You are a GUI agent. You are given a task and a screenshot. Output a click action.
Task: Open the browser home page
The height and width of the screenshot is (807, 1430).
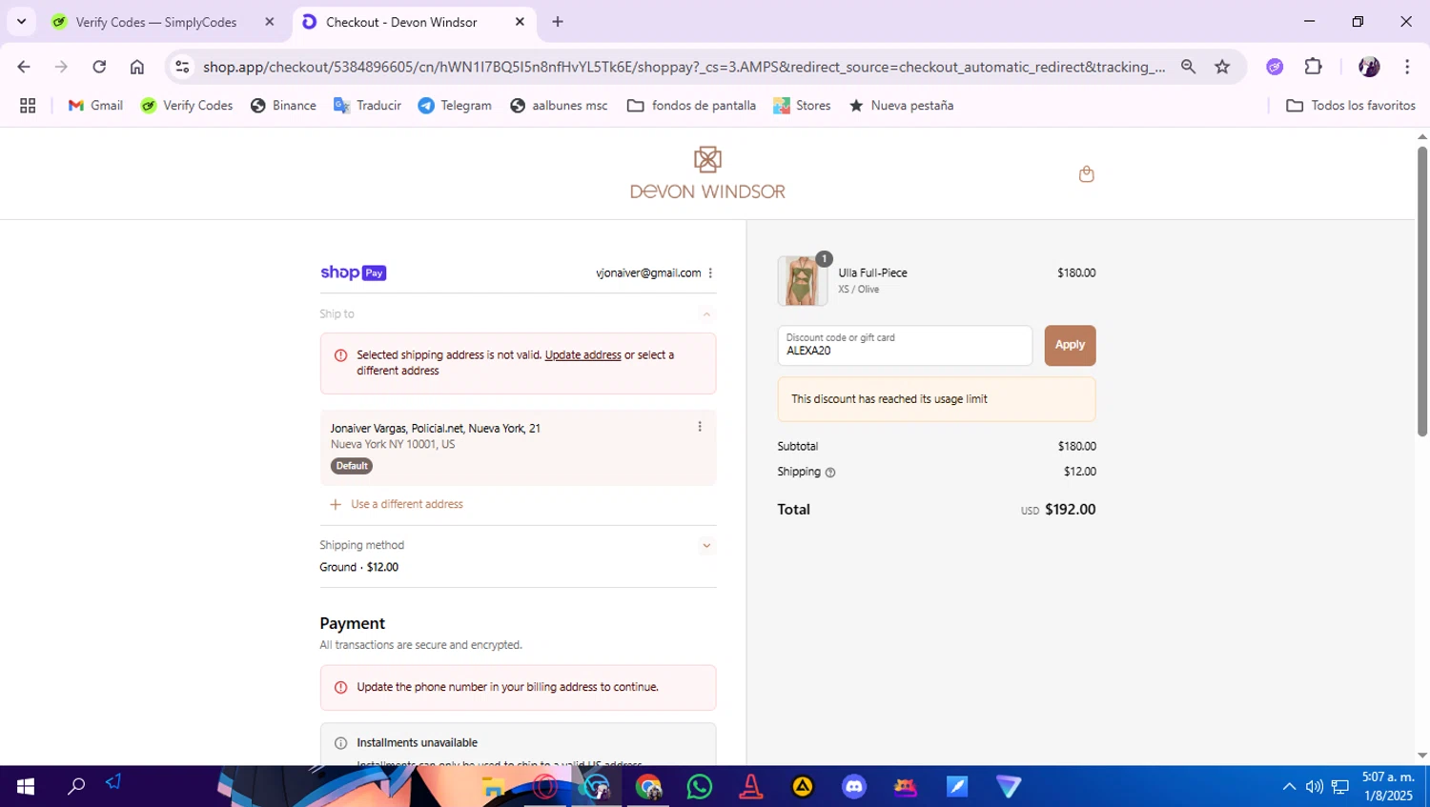pos(137,67)
